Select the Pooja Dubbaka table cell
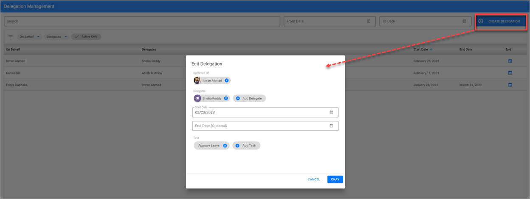Screen dimensions: 530x199 coord(17,85)
